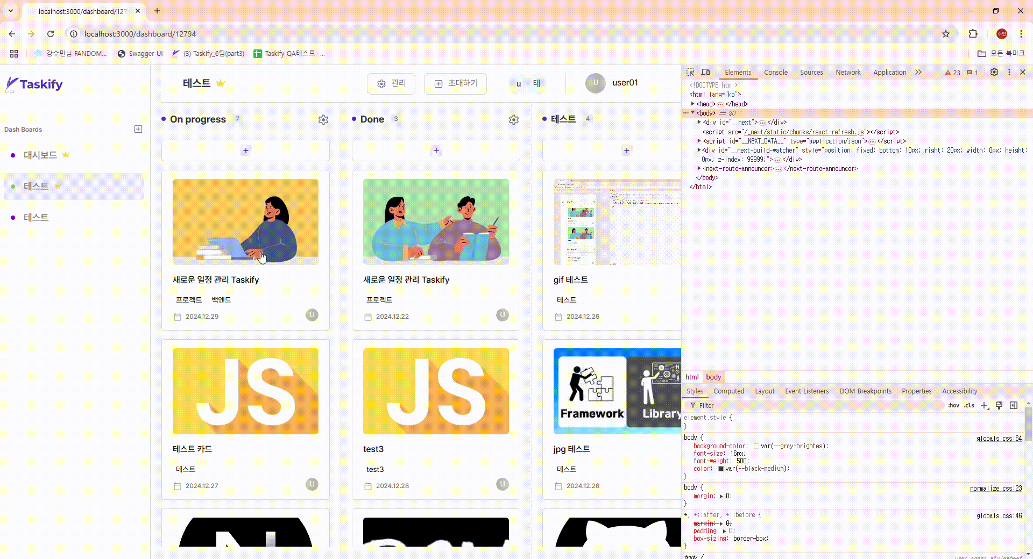
Task: Toggle the :hov element state panel
Action: coord(953,405)
